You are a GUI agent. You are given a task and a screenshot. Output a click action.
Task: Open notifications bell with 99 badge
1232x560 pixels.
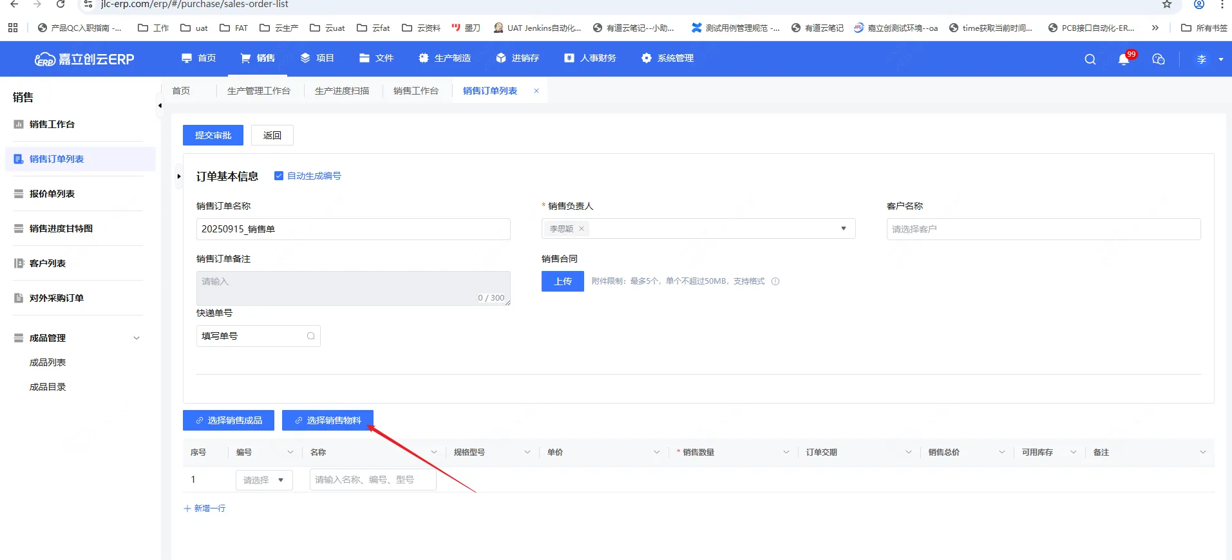1124,59
